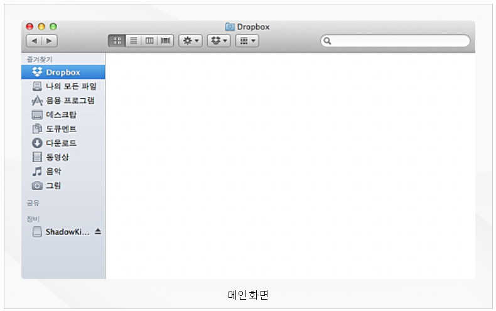Go forward with the right arrow button
496x311 pixels.
(x=50, y=41)
